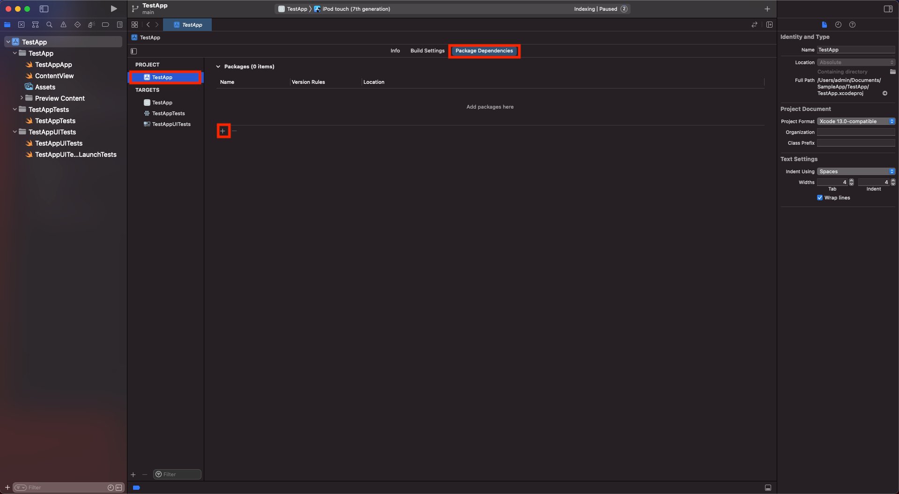This screenshot has height=494, width=899.
Task: Open the Debug navigator spray icon
Action: coord(91,25)
